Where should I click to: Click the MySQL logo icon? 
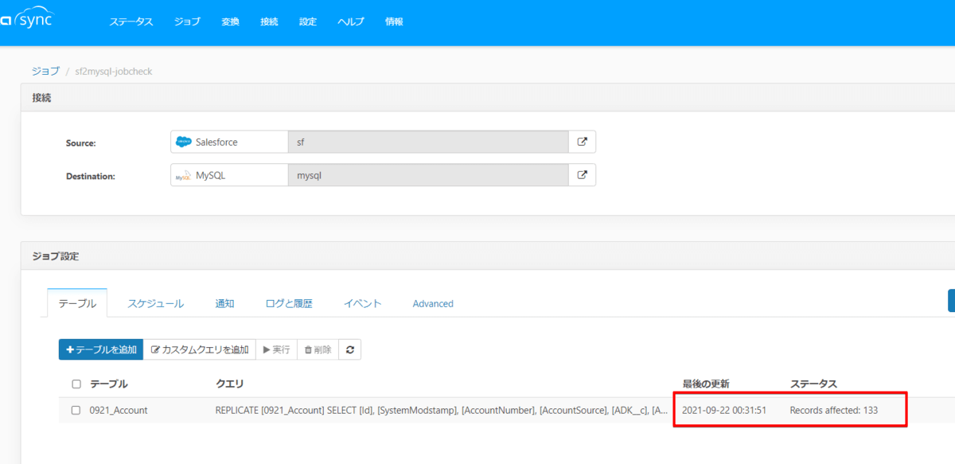coord(183,176)
